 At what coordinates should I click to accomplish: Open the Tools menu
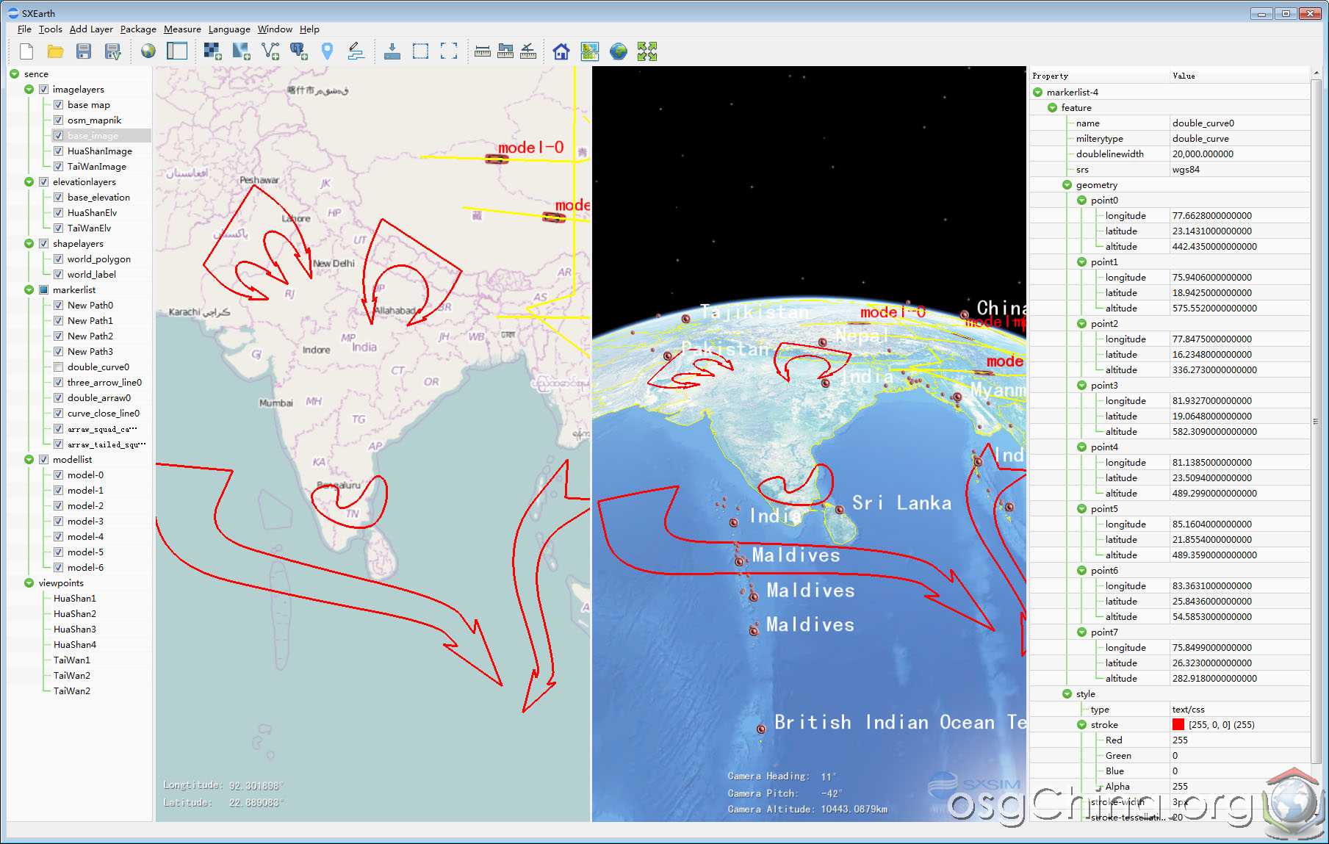pos(51,29)
